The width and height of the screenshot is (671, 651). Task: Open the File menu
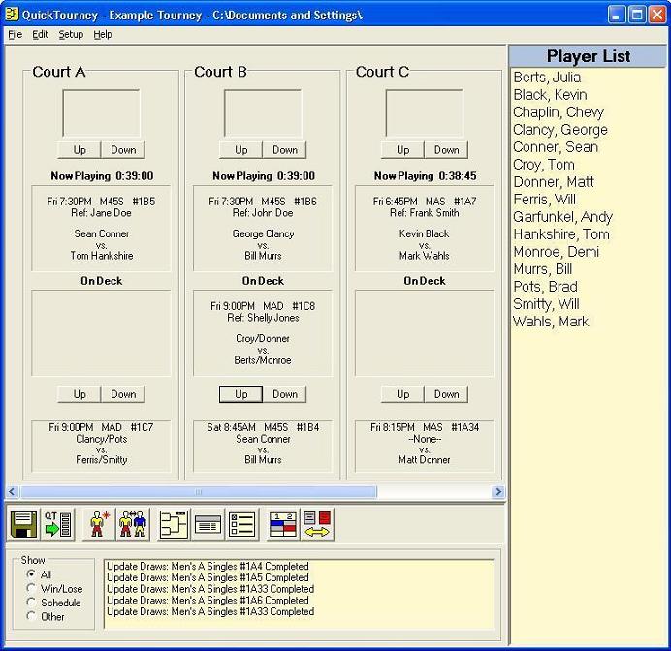coord(15,34)
